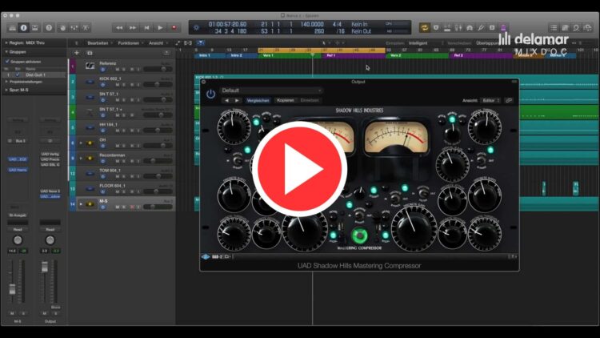Viewport: 600px width, 338px height.
Task: Open the Library panel icon in the toolbar
Action: click(x=12, y=28)
